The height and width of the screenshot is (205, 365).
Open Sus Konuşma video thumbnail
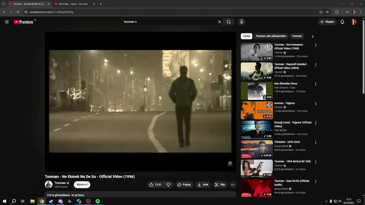(257, 52)
